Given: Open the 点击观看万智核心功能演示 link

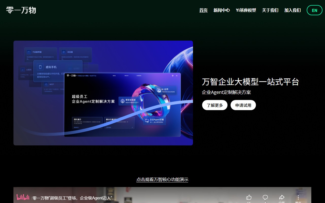Looking at the screenshot, I should pyautogui.click(x=162, y=180).
